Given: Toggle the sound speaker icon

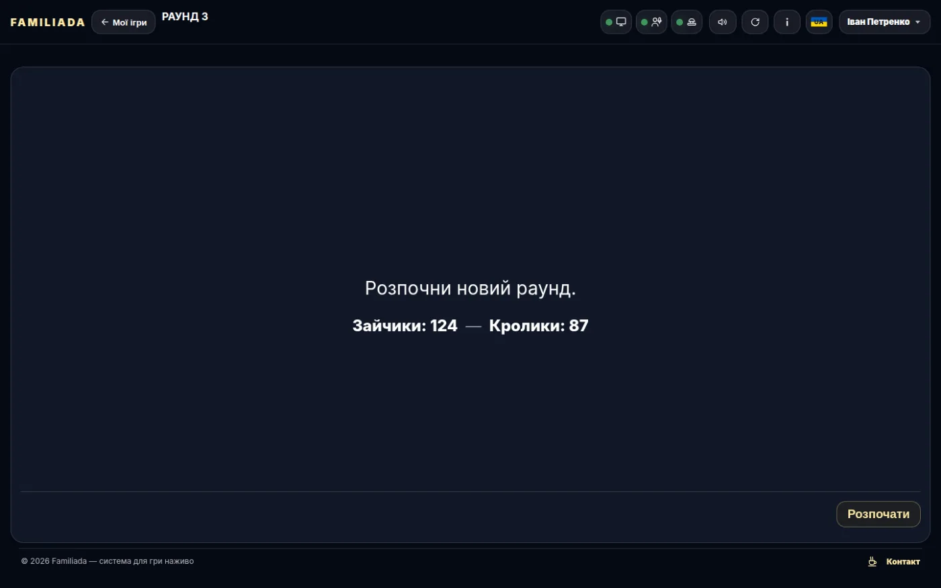Looking at the screenshot, I should (723, 22).
